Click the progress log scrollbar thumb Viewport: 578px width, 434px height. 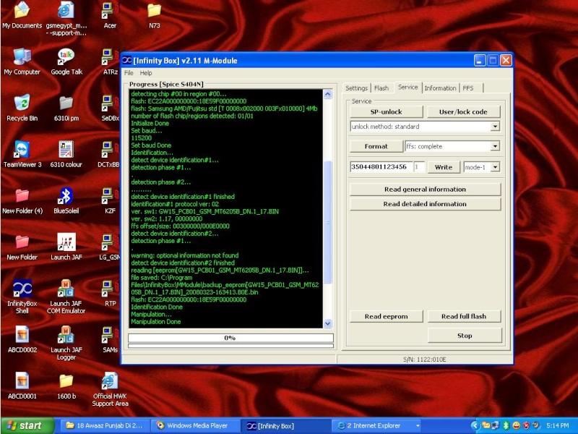pos(327,222)
